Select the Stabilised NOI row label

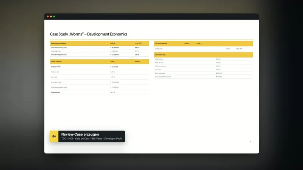pos(56,67)
